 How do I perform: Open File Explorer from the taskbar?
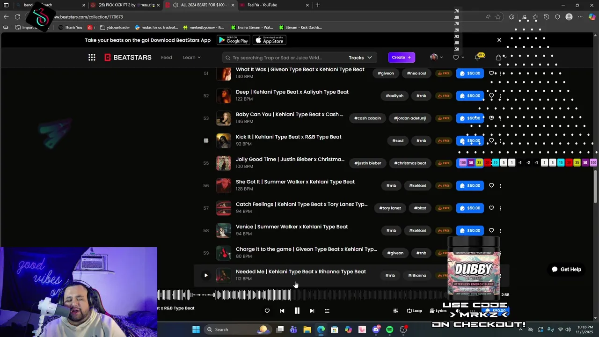click(307, 330)
